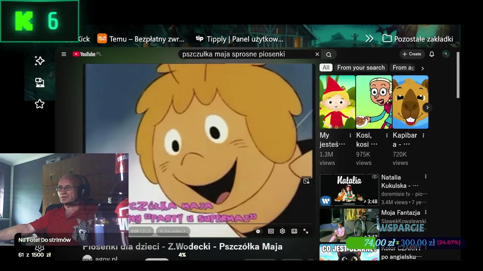
Task: Switch the player to theater mode
Action: [x=294, y=231]
